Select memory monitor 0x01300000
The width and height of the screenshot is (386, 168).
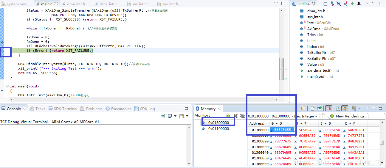coord(218,123)
